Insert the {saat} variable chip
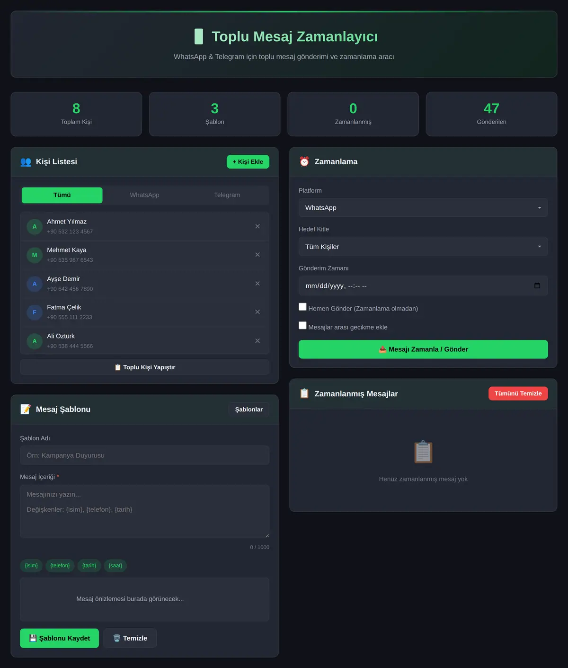This screenshot has width=568, height=668. tap(115, 566)
